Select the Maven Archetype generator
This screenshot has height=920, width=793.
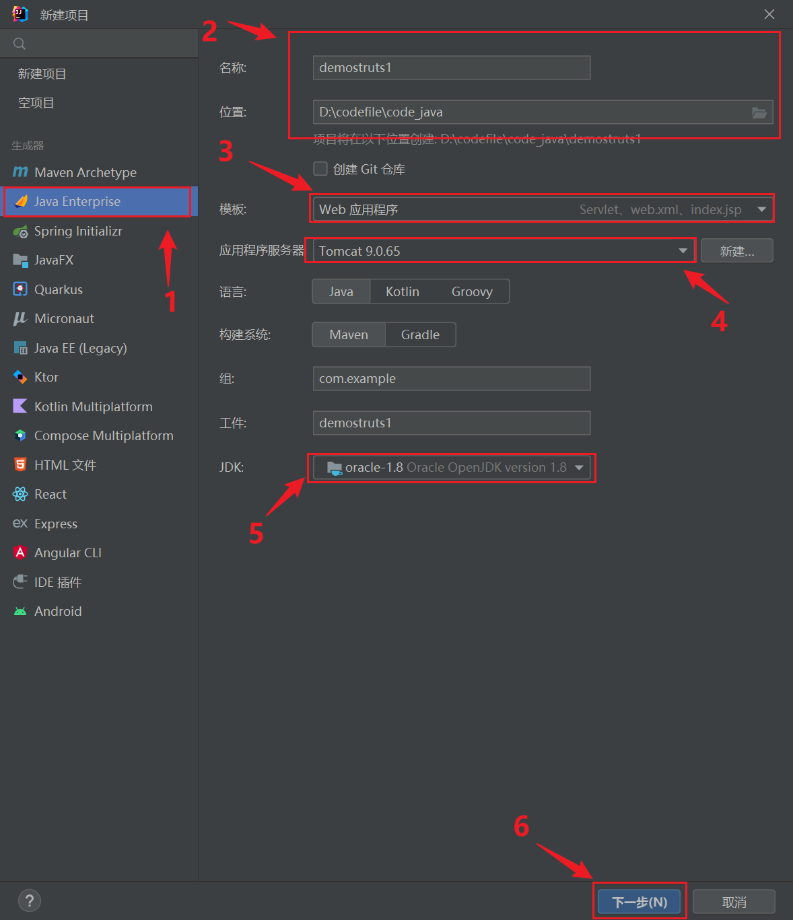coord(99,172)
